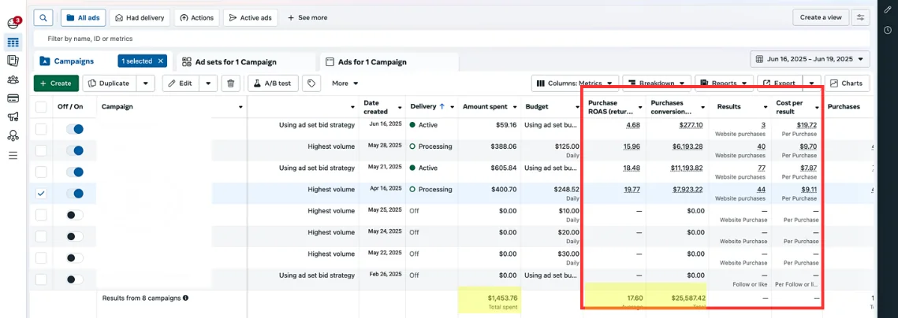Click the Edit pencil button
Image resolution: width=898 pixels, height=318 pixels.
point(181,83)
